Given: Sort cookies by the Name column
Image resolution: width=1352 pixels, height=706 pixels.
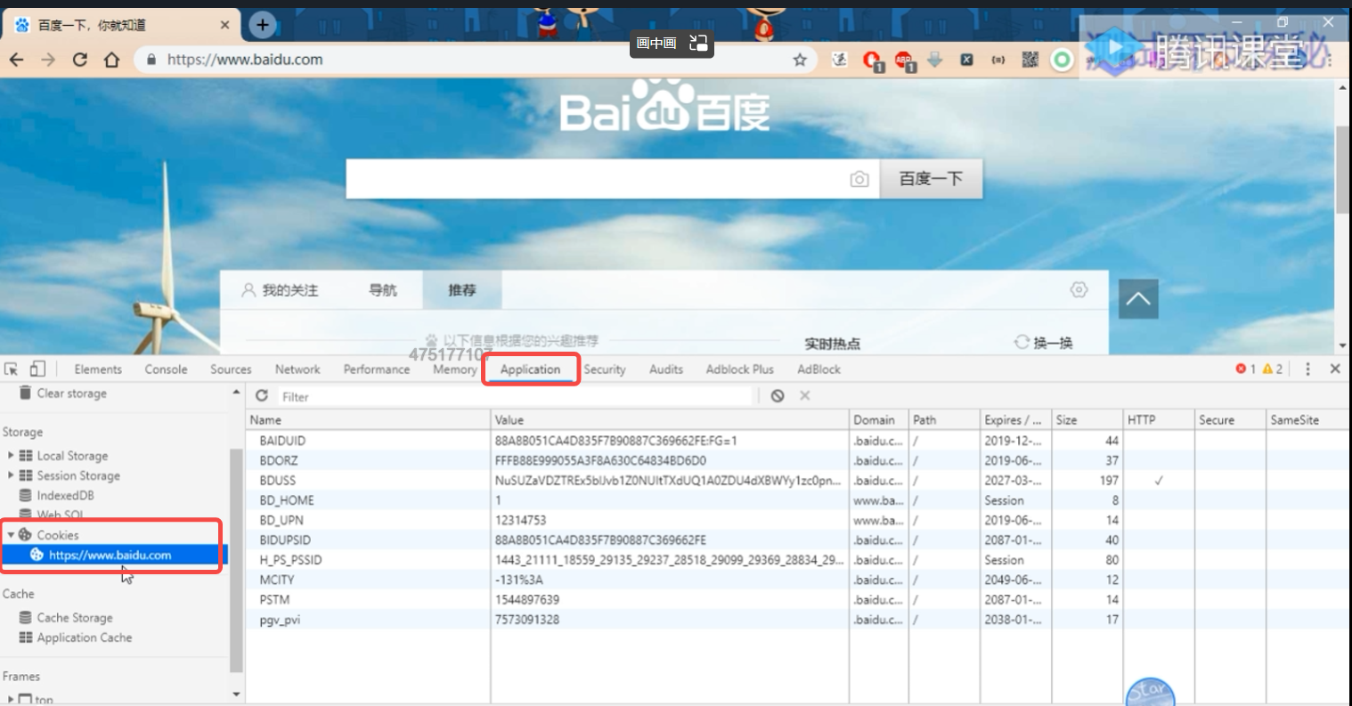Looking at the screenshot, I should [368, 419].
